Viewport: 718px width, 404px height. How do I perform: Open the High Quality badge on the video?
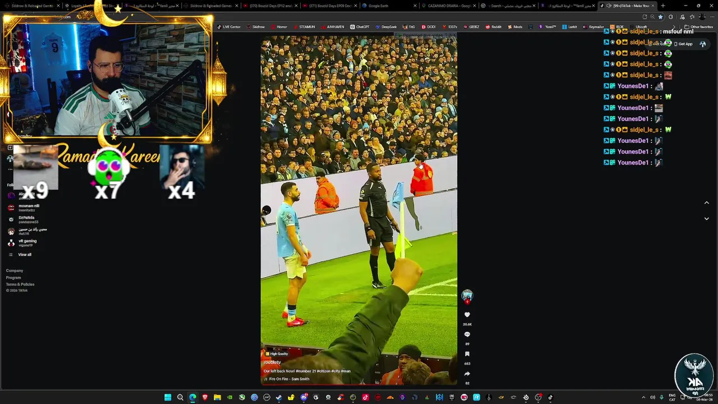(277, 354)
